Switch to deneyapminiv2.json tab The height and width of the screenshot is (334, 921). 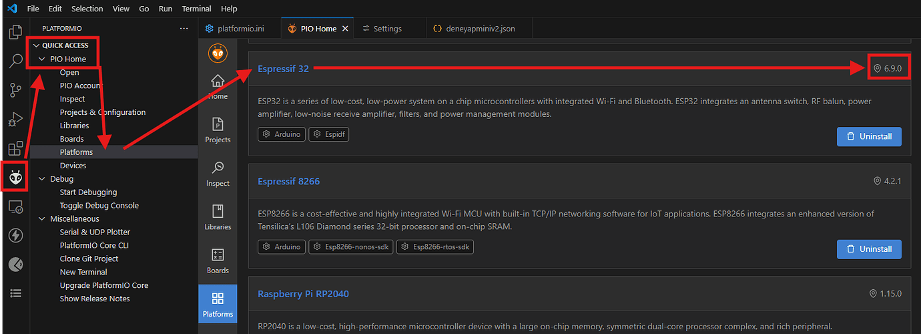(x=479, y=29)
